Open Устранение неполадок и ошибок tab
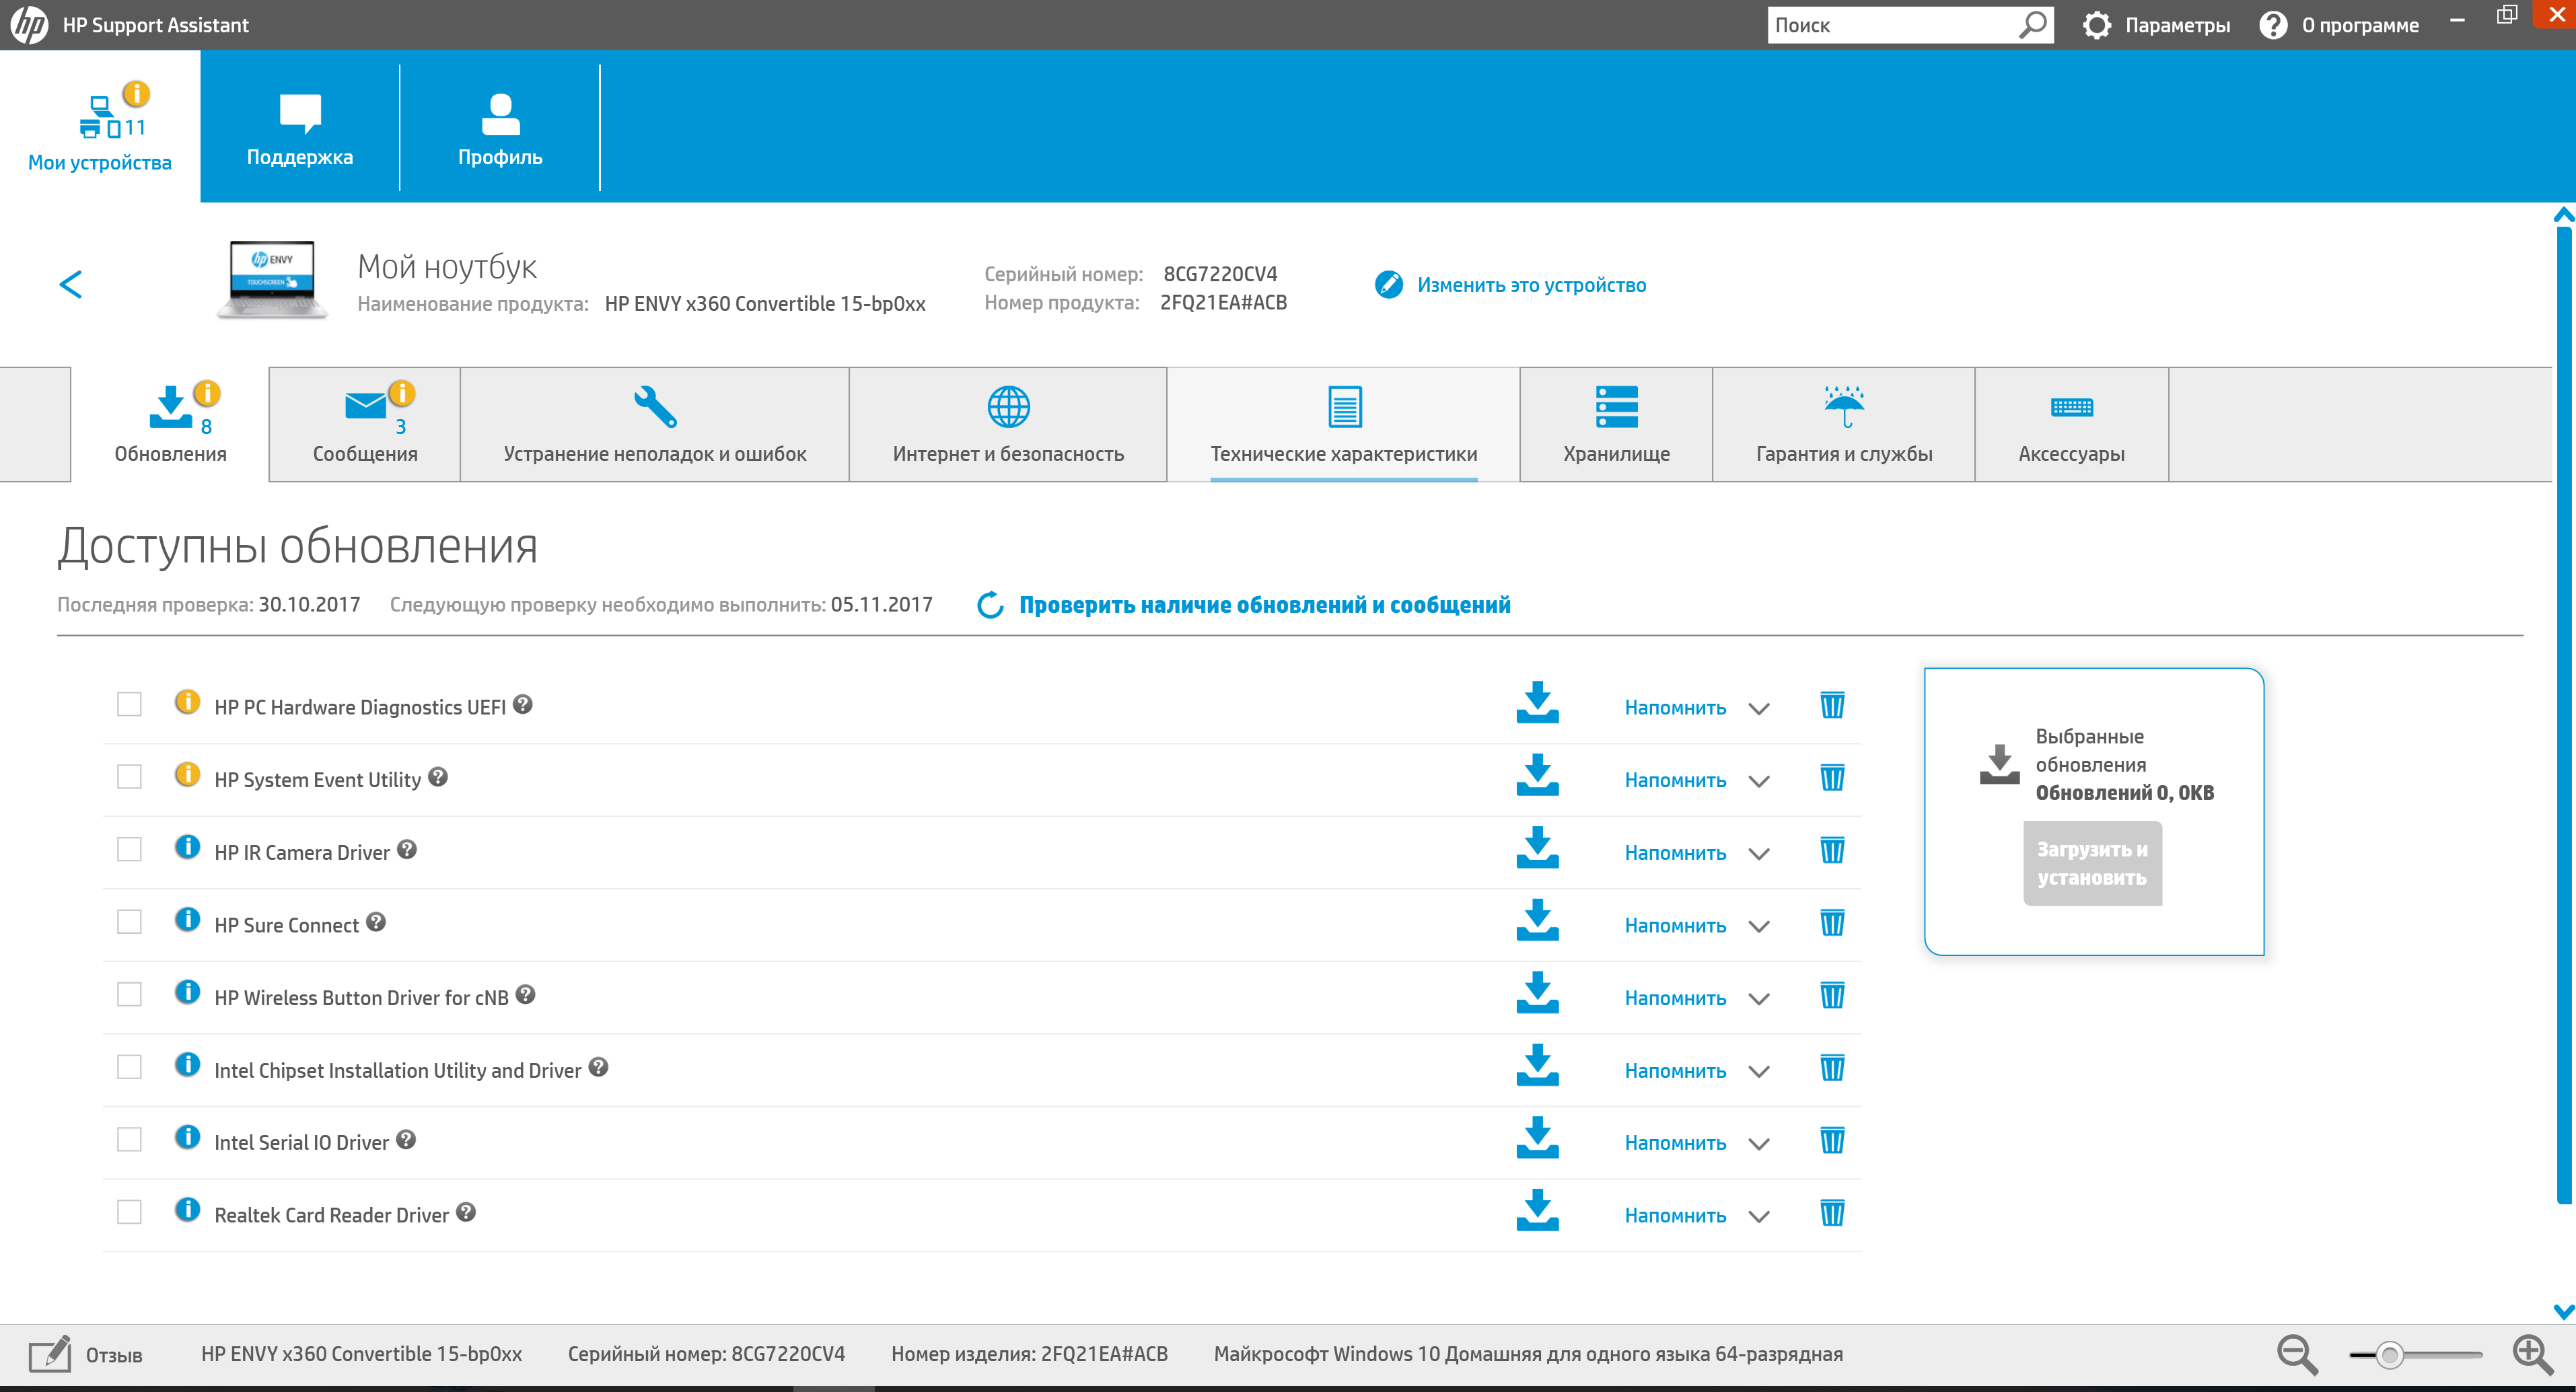 (x=655, y=424)
